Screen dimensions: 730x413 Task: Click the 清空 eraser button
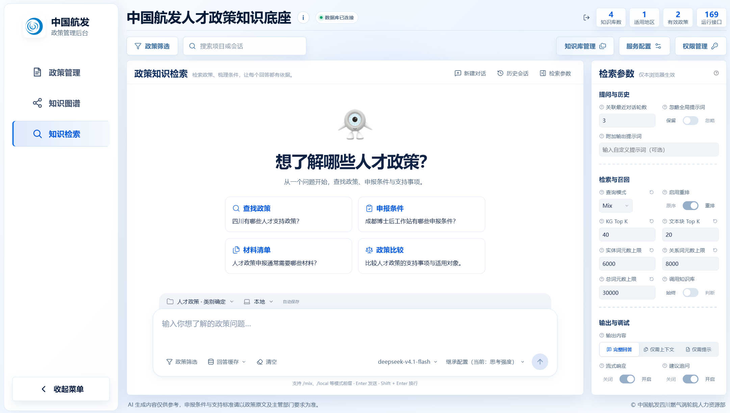(267, 362)
